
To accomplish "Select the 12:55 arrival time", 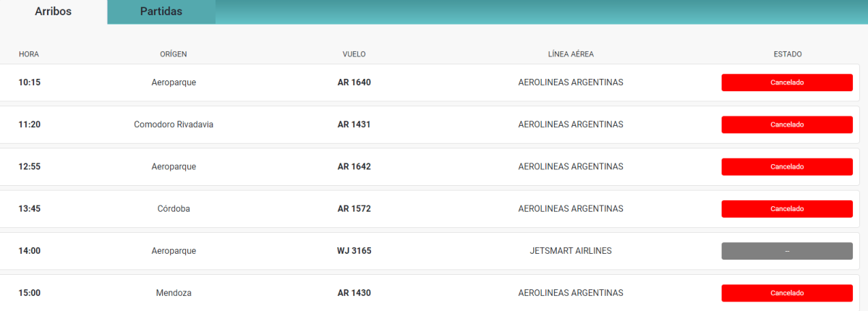I will coord(30,166).
